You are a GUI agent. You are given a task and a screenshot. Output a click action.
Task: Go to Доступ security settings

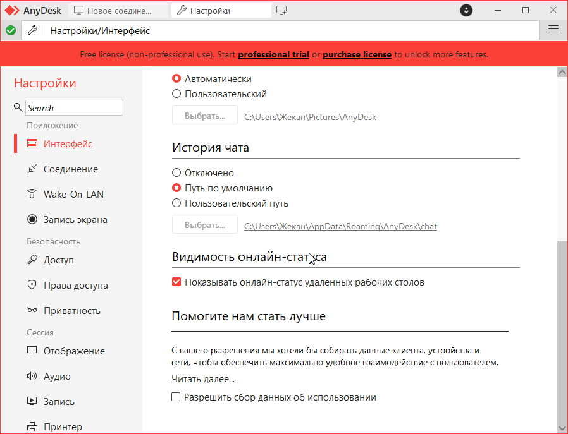(x=58, y=260)
